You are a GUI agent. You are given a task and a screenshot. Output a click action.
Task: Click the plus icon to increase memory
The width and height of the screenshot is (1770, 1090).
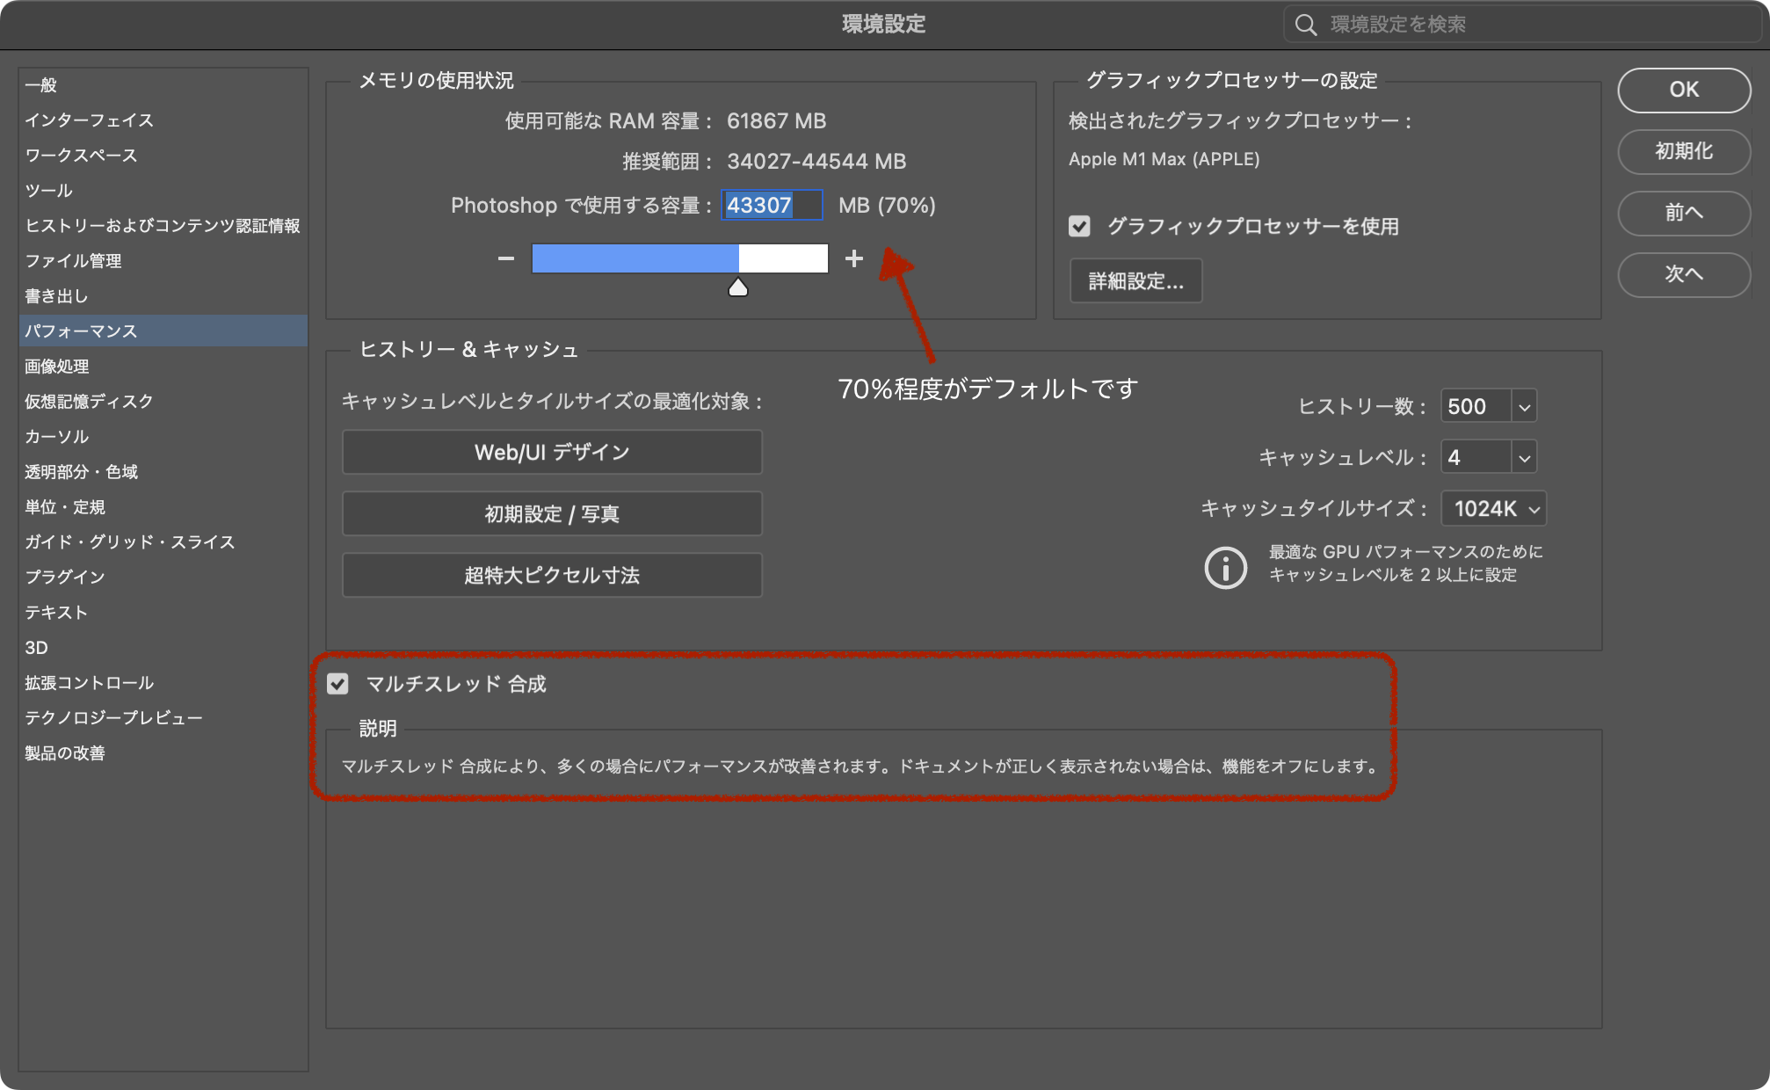855,258
